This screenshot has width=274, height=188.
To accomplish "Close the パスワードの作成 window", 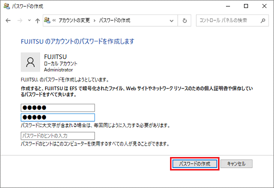I will [x=264, y=6].
